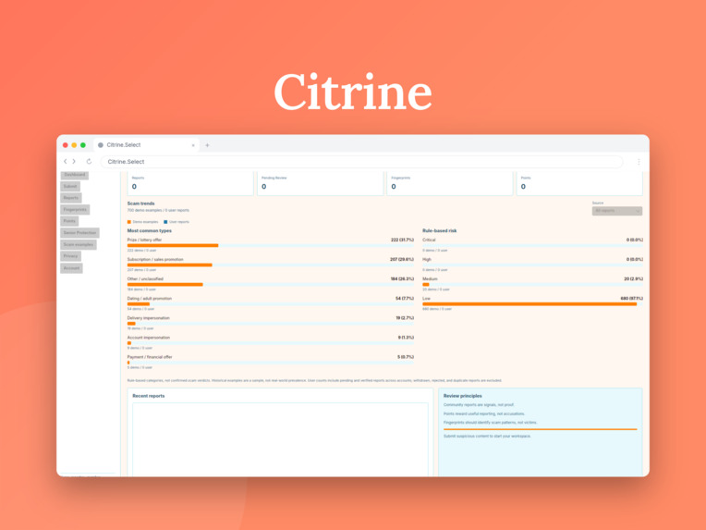Image resolution: width=706 pixels, height=530 pixels.
Task: Click the '222 (31.7%)' value
Action: (x=402, y=240)
